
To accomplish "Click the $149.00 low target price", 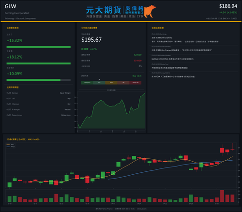I will [138, 61].
